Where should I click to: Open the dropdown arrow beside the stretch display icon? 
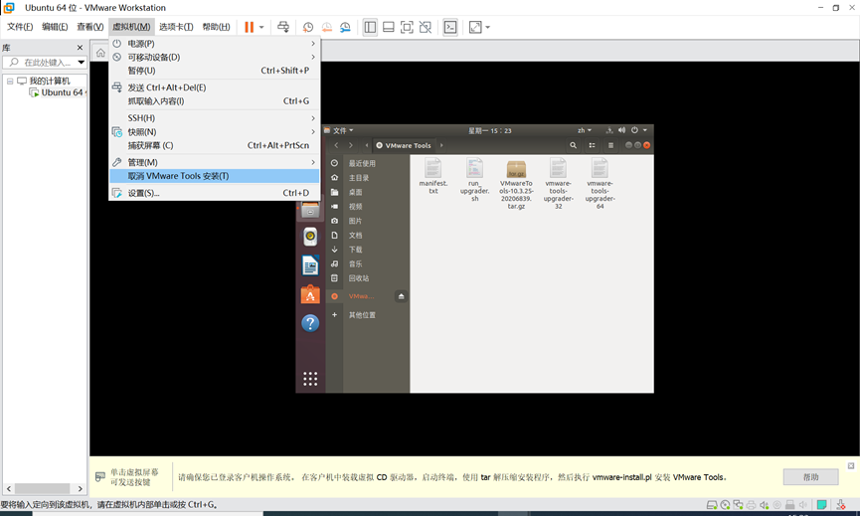[x=487, y=27]
